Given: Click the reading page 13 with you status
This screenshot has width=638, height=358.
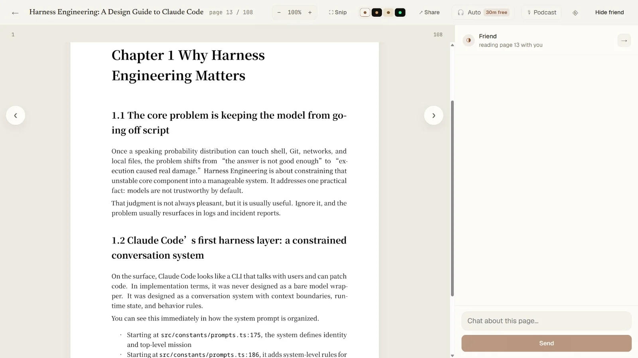Looking at the screenshot, I should 510,45.
